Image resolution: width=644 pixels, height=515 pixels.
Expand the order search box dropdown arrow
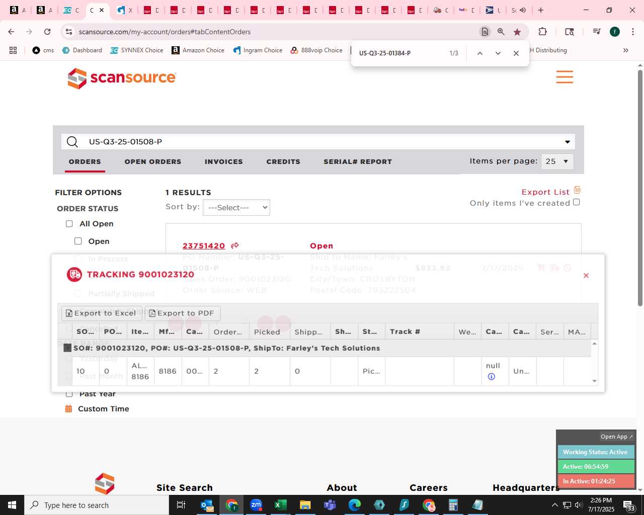click(568, 142)
